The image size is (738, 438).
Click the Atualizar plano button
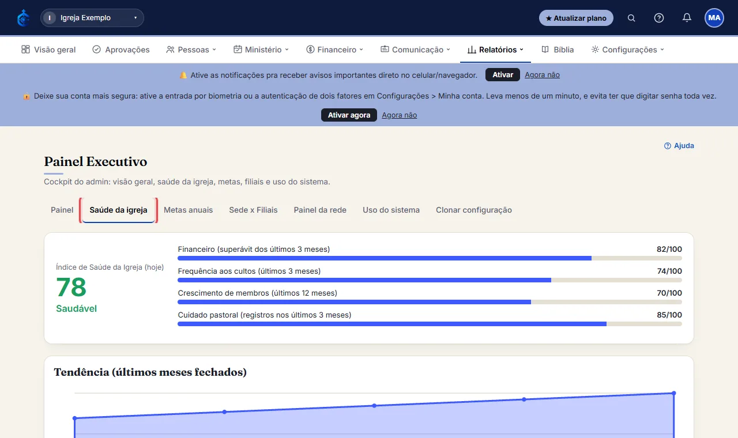(x=576, y=18)
